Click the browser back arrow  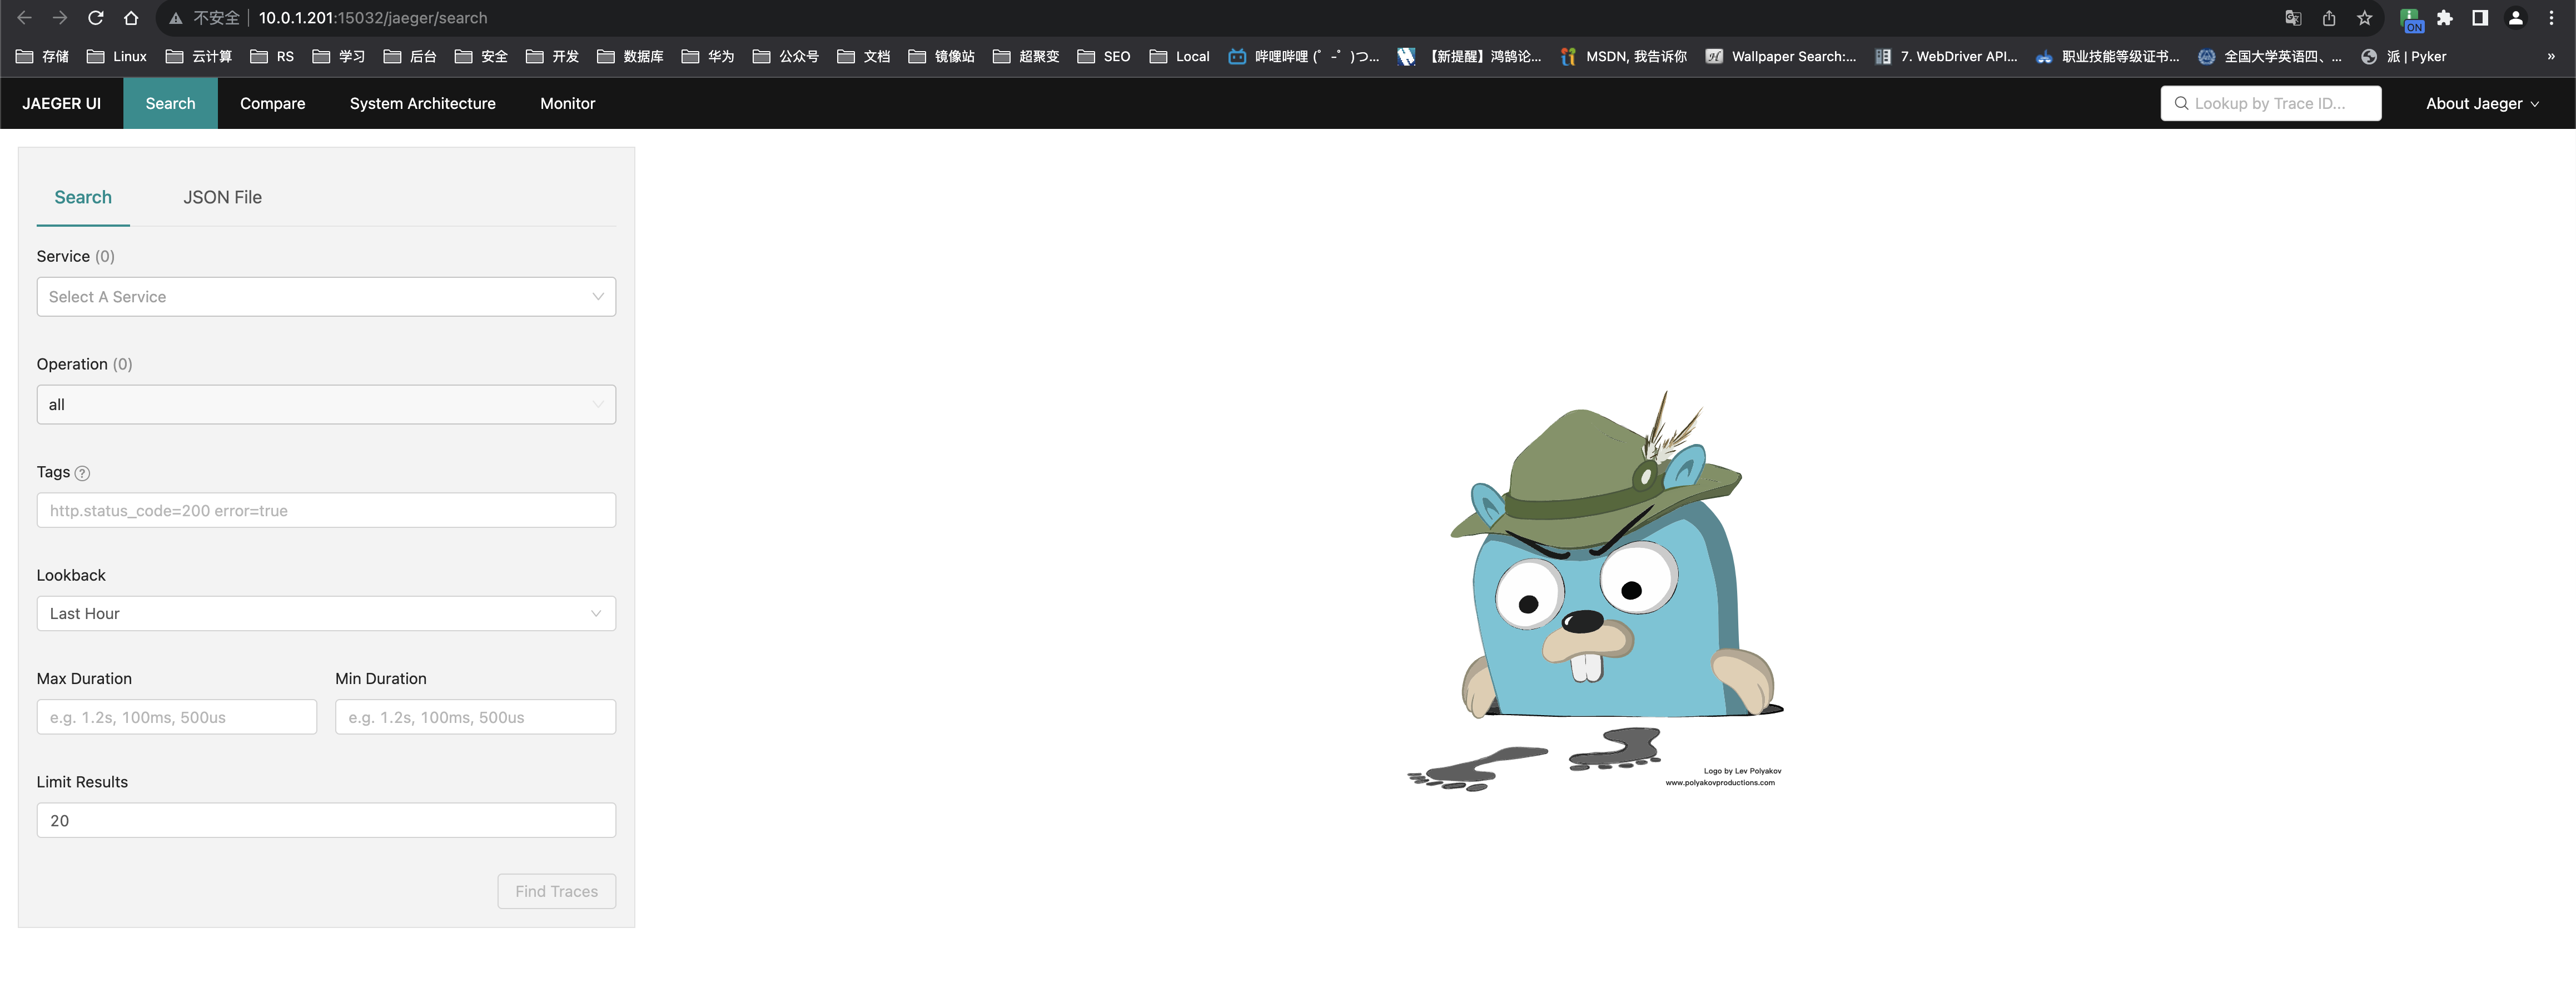point(25,18)
